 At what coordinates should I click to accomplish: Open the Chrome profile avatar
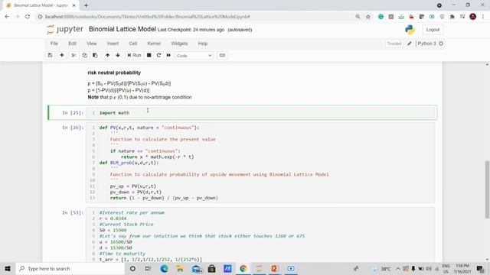473,17
